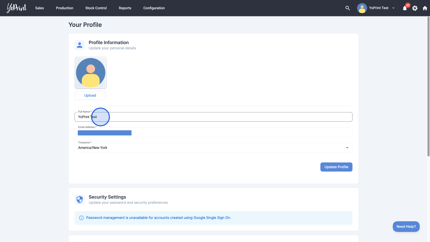Open the Need Help? chat button
The height and width of the screenshot is (242, 430).
click(406, 226)
